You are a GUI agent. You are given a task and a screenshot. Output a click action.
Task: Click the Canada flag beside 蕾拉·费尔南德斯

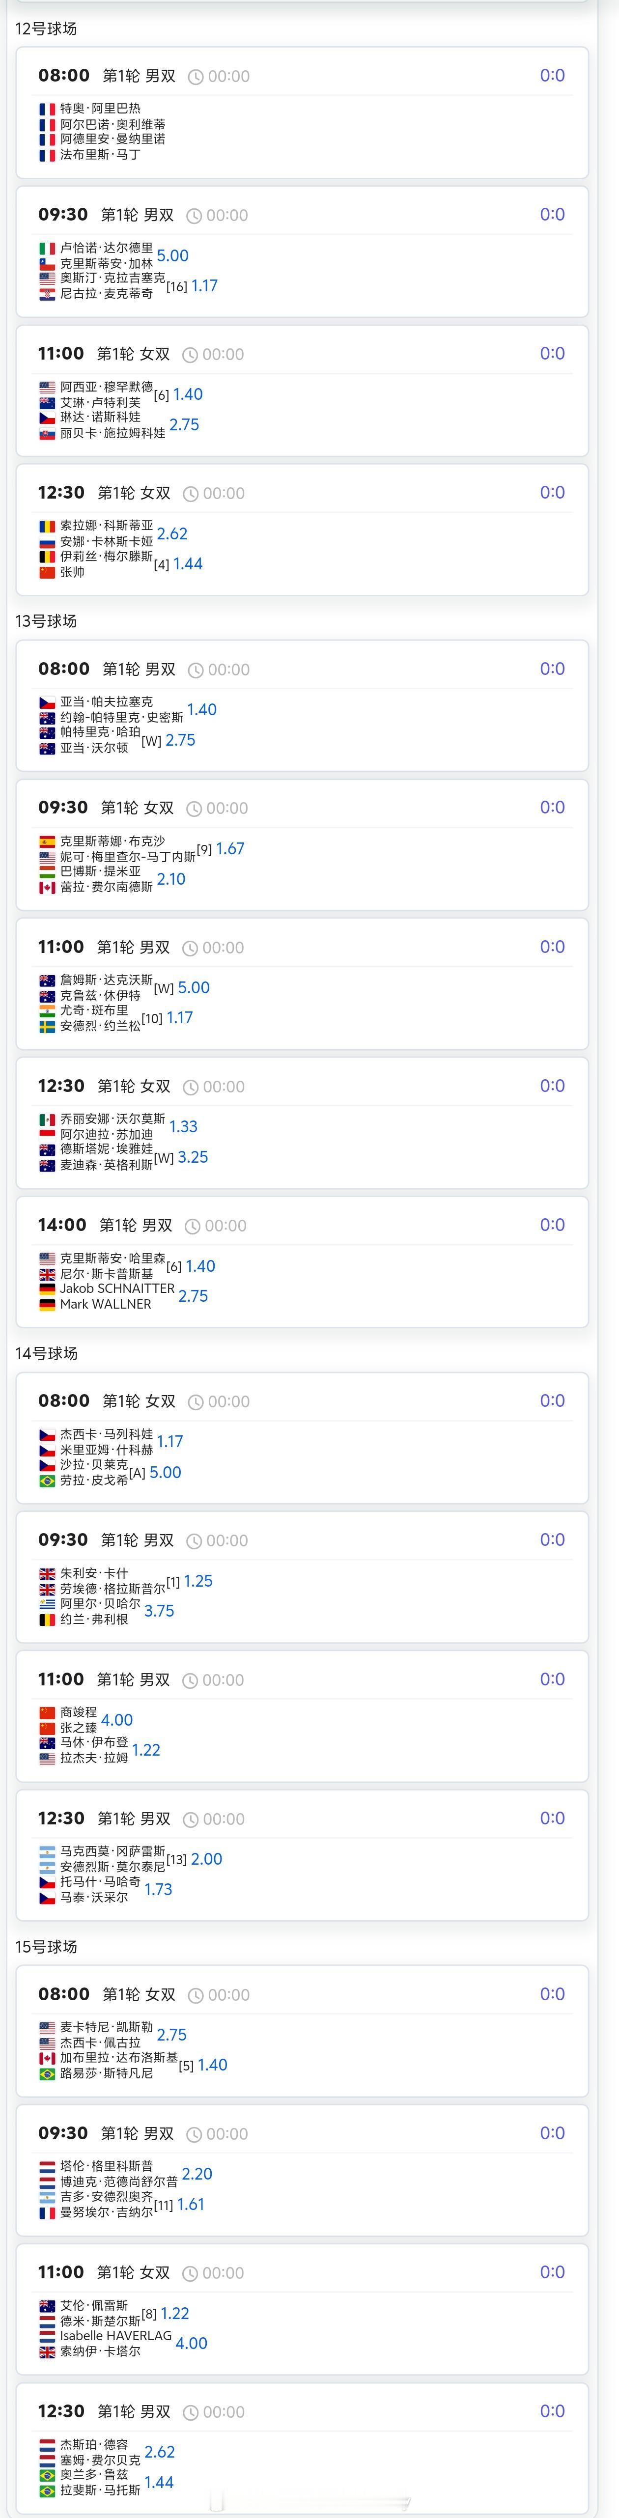tap(47, 887)
